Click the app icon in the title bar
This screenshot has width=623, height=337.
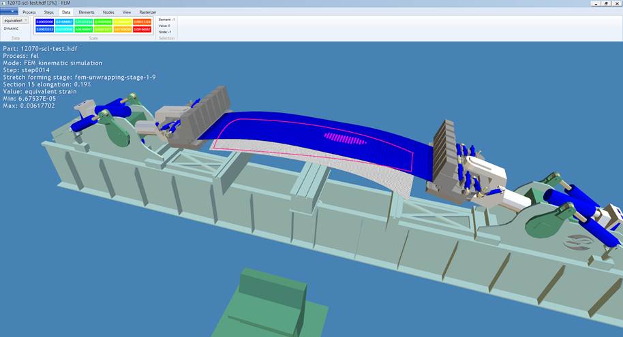(x=3, y=3)
